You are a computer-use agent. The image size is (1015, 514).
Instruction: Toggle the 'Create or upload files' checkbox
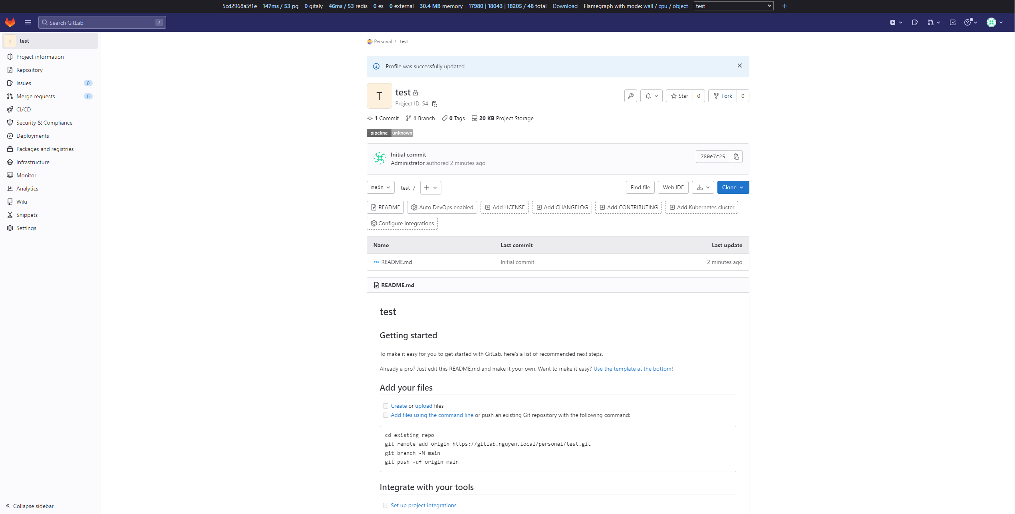coord(385,406)
